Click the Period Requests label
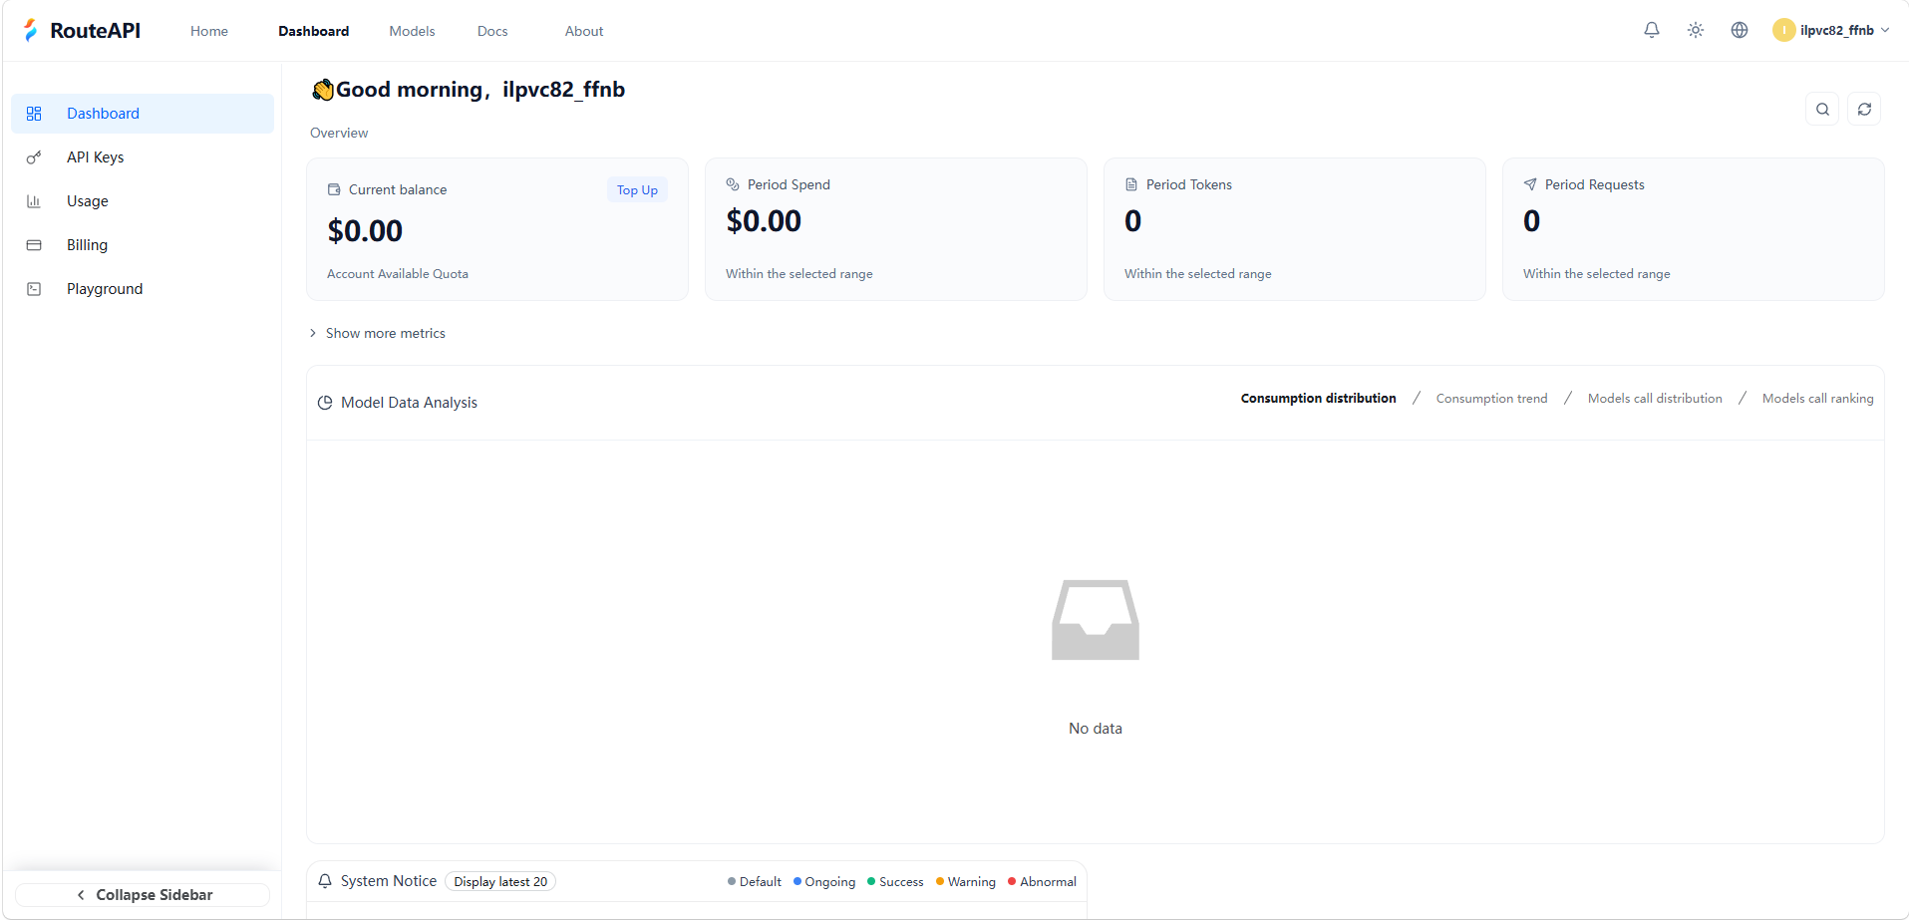 1595,184
